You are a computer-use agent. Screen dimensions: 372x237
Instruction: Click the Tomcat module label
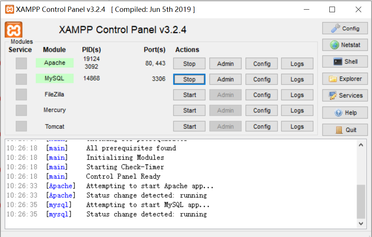tap(55, 126)
